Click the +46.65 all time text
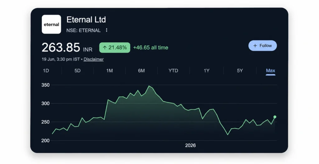The image size is (319, 164). [151, 48]
